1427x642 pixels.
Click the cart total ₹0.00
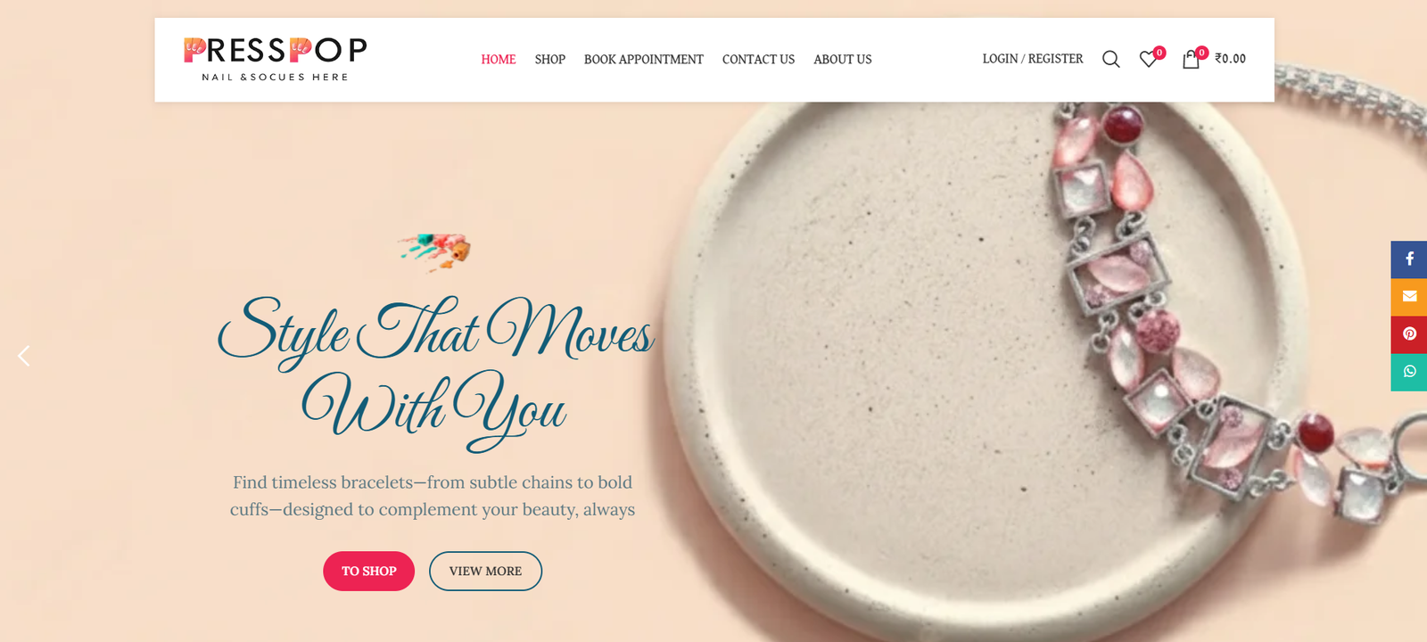tap(1231, 59)
